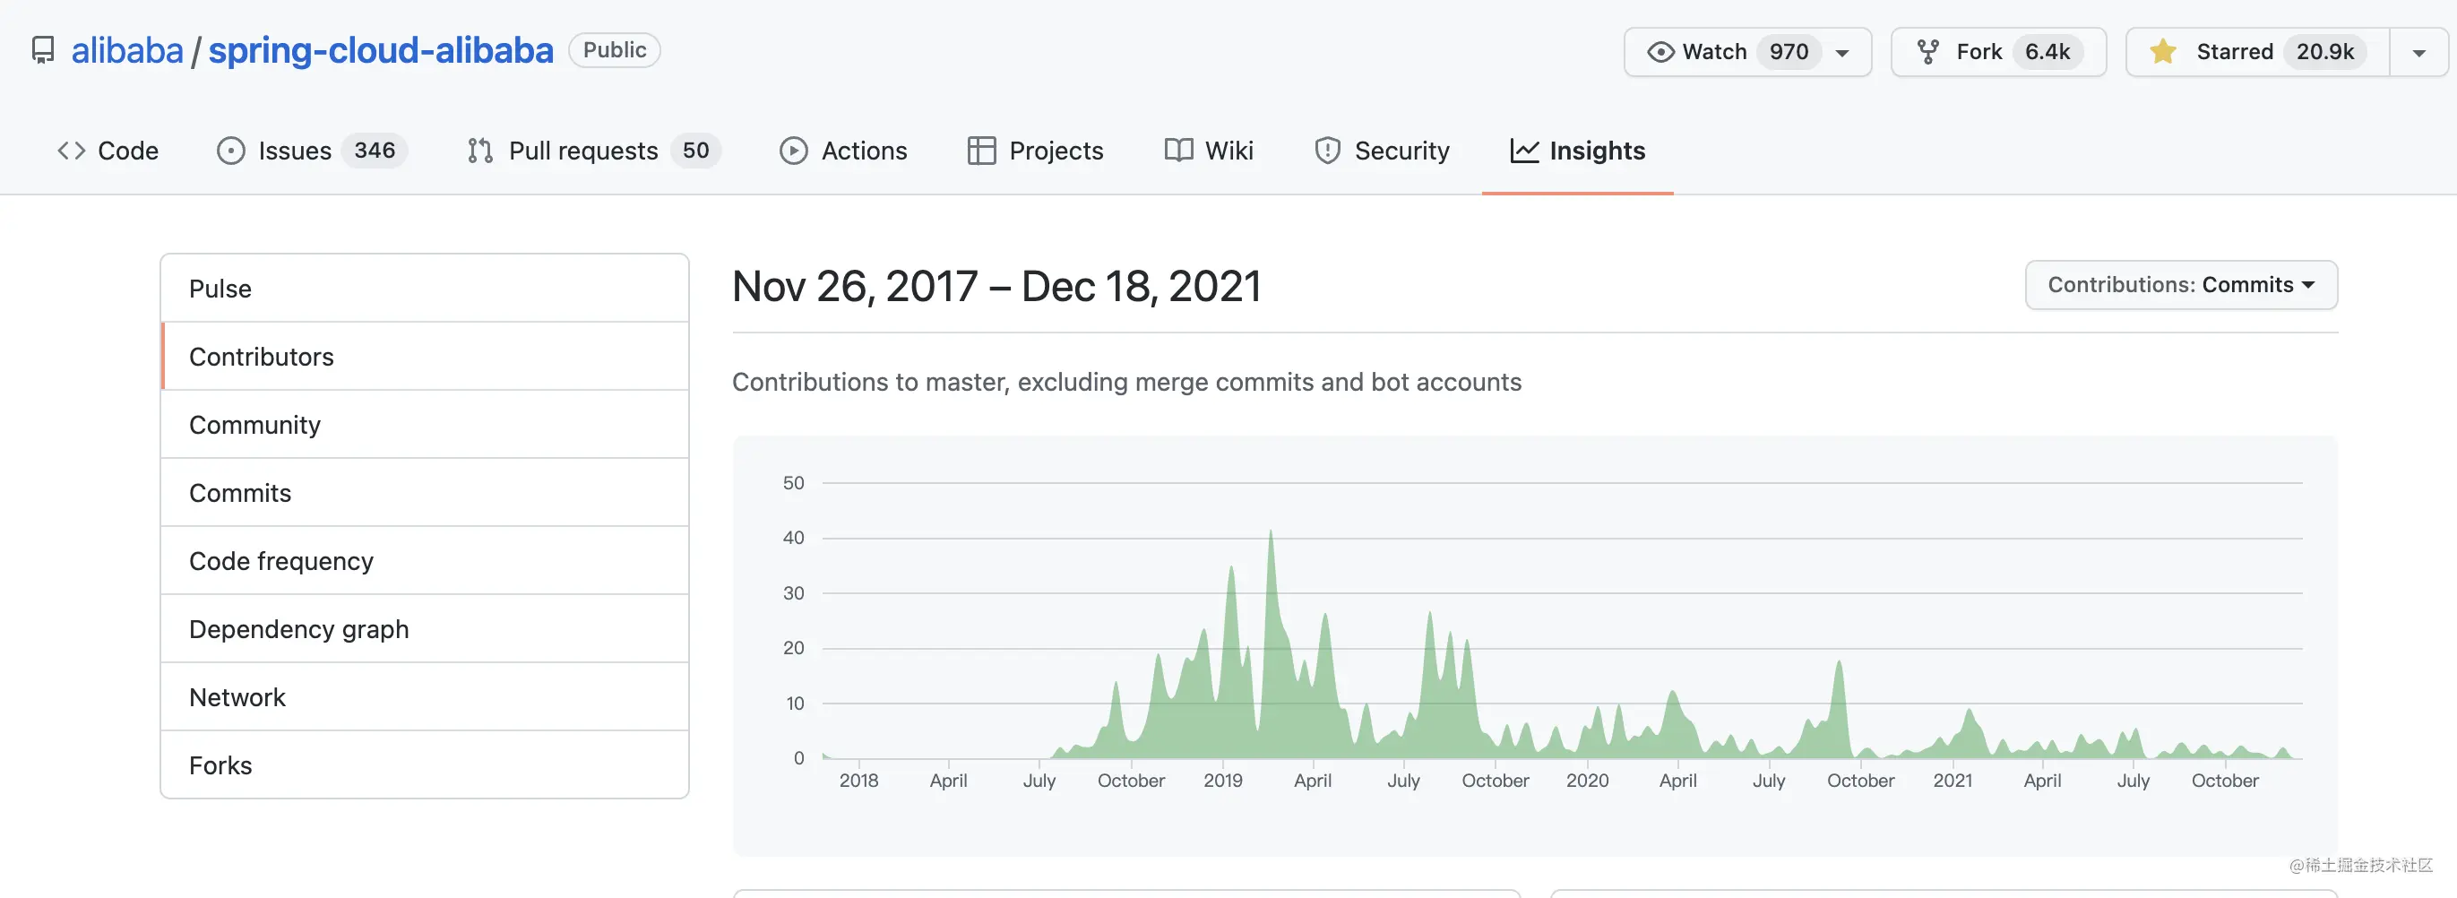Click the 2021 label on the chart axis
Screen dimensions: 2457x898
[x=1953, y=781]
